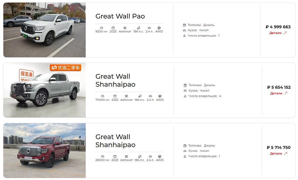This screenshot has height=180, width=298.
Task: Open the Great Wall Shanhaipao title with 28000 km
Action: [x=115, y=141]
